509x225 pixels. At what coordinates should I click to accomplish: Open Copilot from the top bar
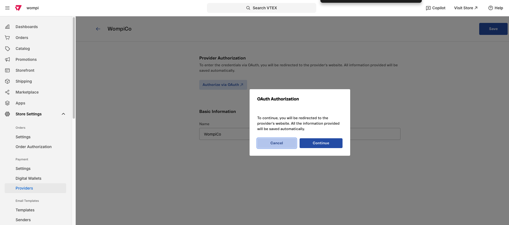click(436, 8)
